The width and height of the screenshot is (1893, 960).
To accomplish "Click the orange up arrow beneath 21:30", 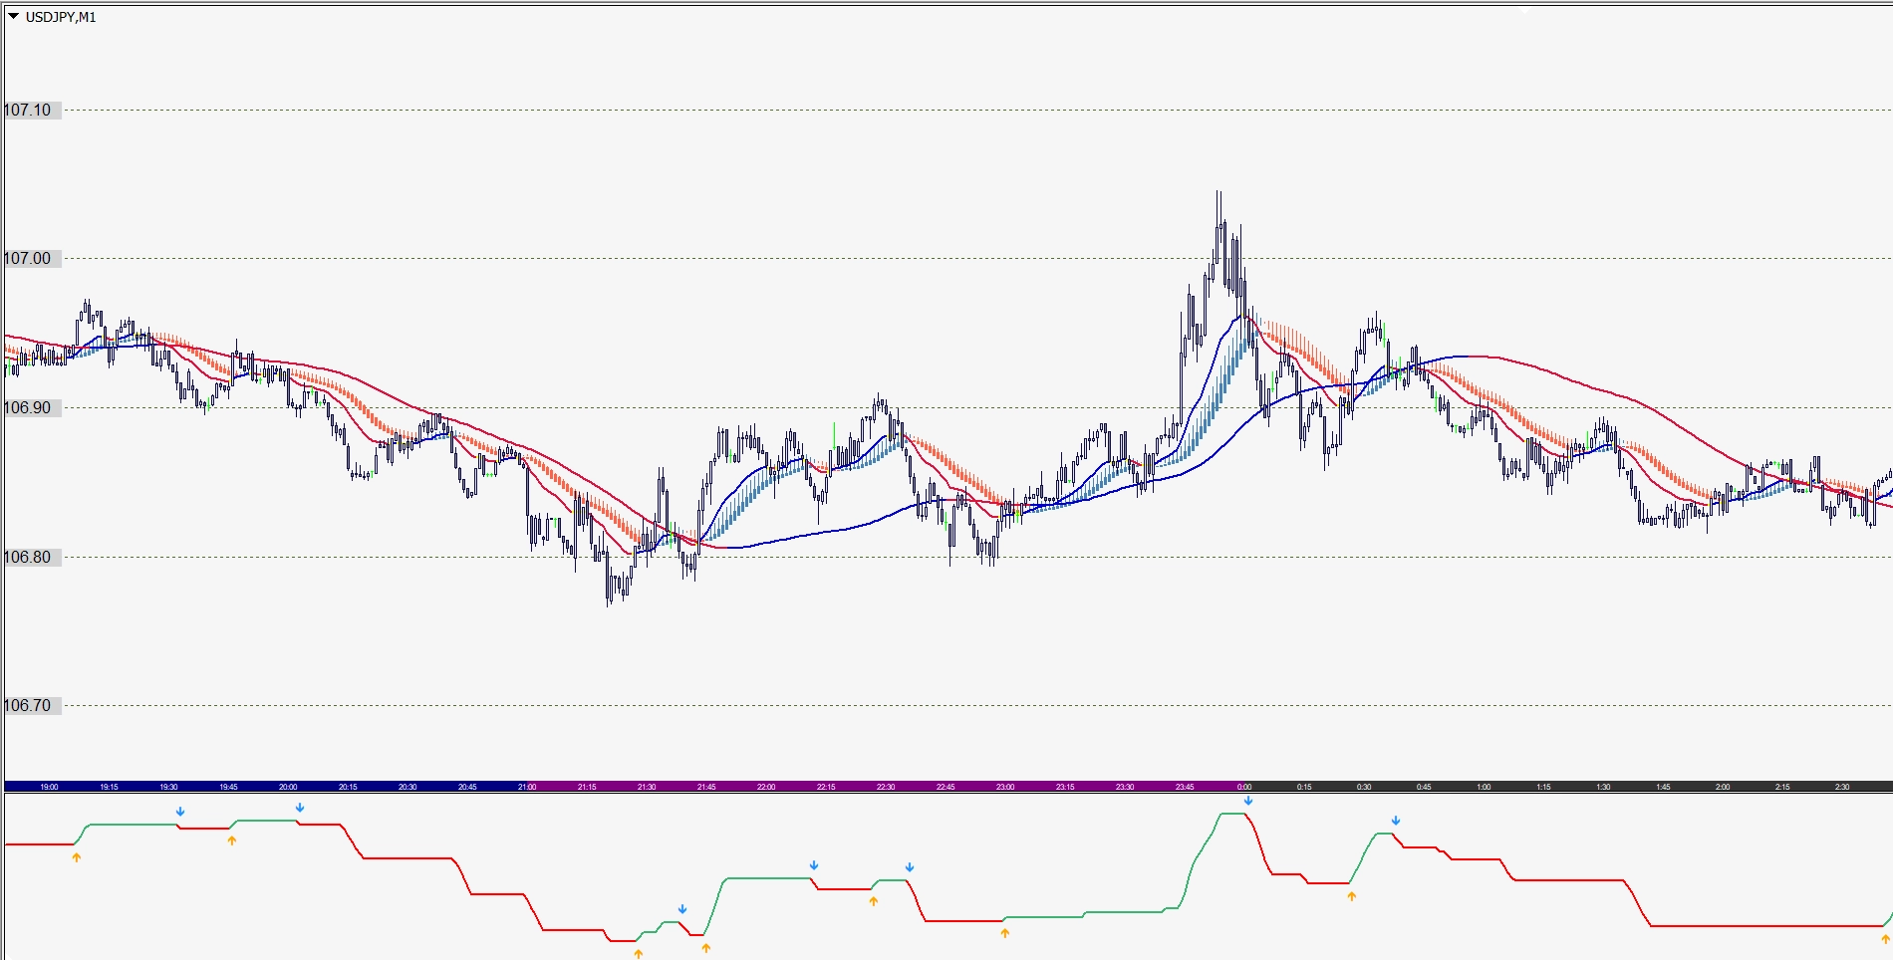I will click(x=639, y=953).
